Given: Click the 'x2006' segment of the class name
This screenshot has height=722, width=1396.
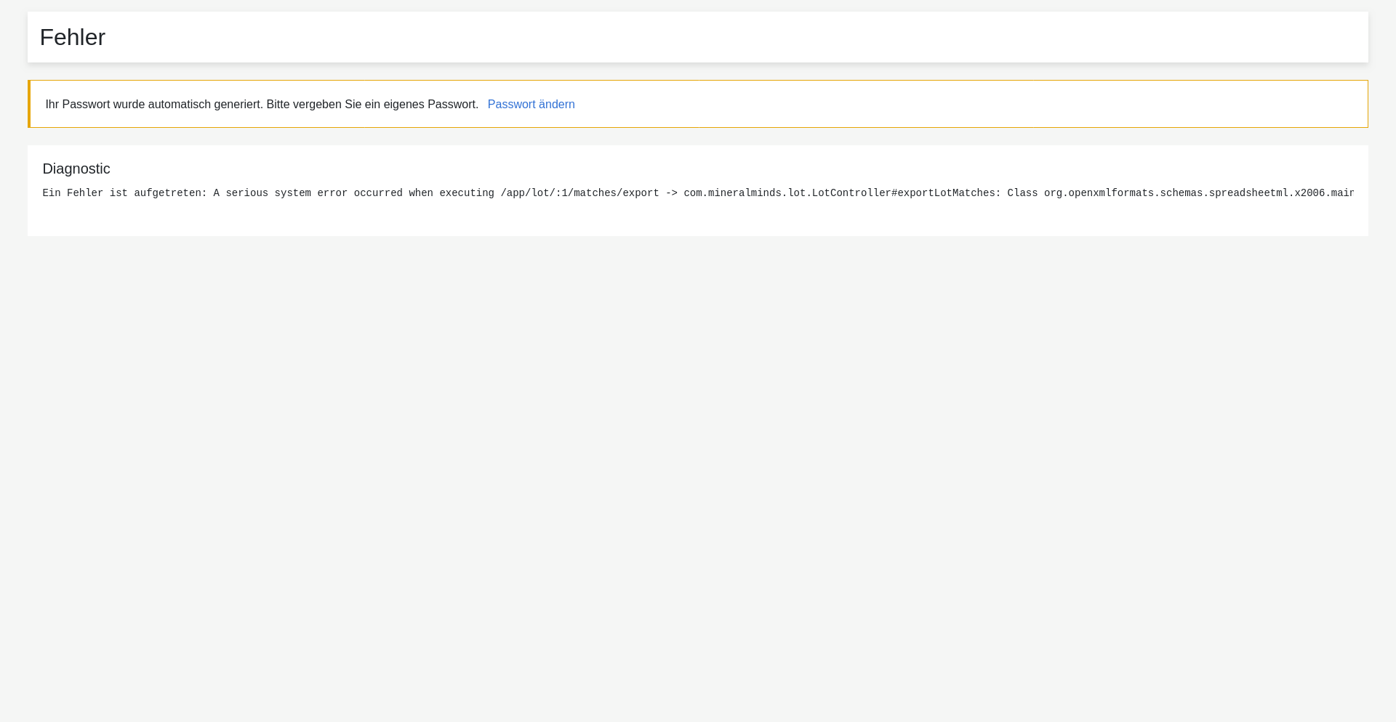Looking at the screenshot, I should [1309, 193].
